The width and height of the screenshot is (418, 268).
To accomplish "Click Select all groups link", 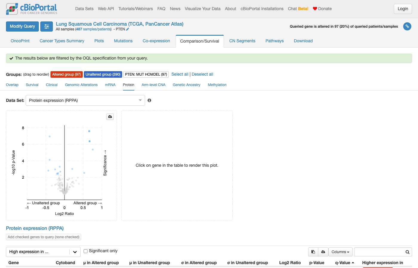I will click(x=180, y=74).
